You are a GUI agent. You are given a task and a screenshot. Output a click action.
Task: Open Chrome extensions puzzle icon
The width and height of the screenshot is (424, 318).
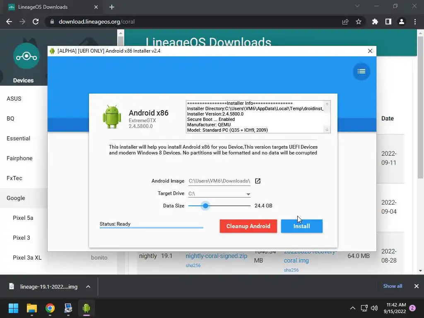(x=375, y=22)
